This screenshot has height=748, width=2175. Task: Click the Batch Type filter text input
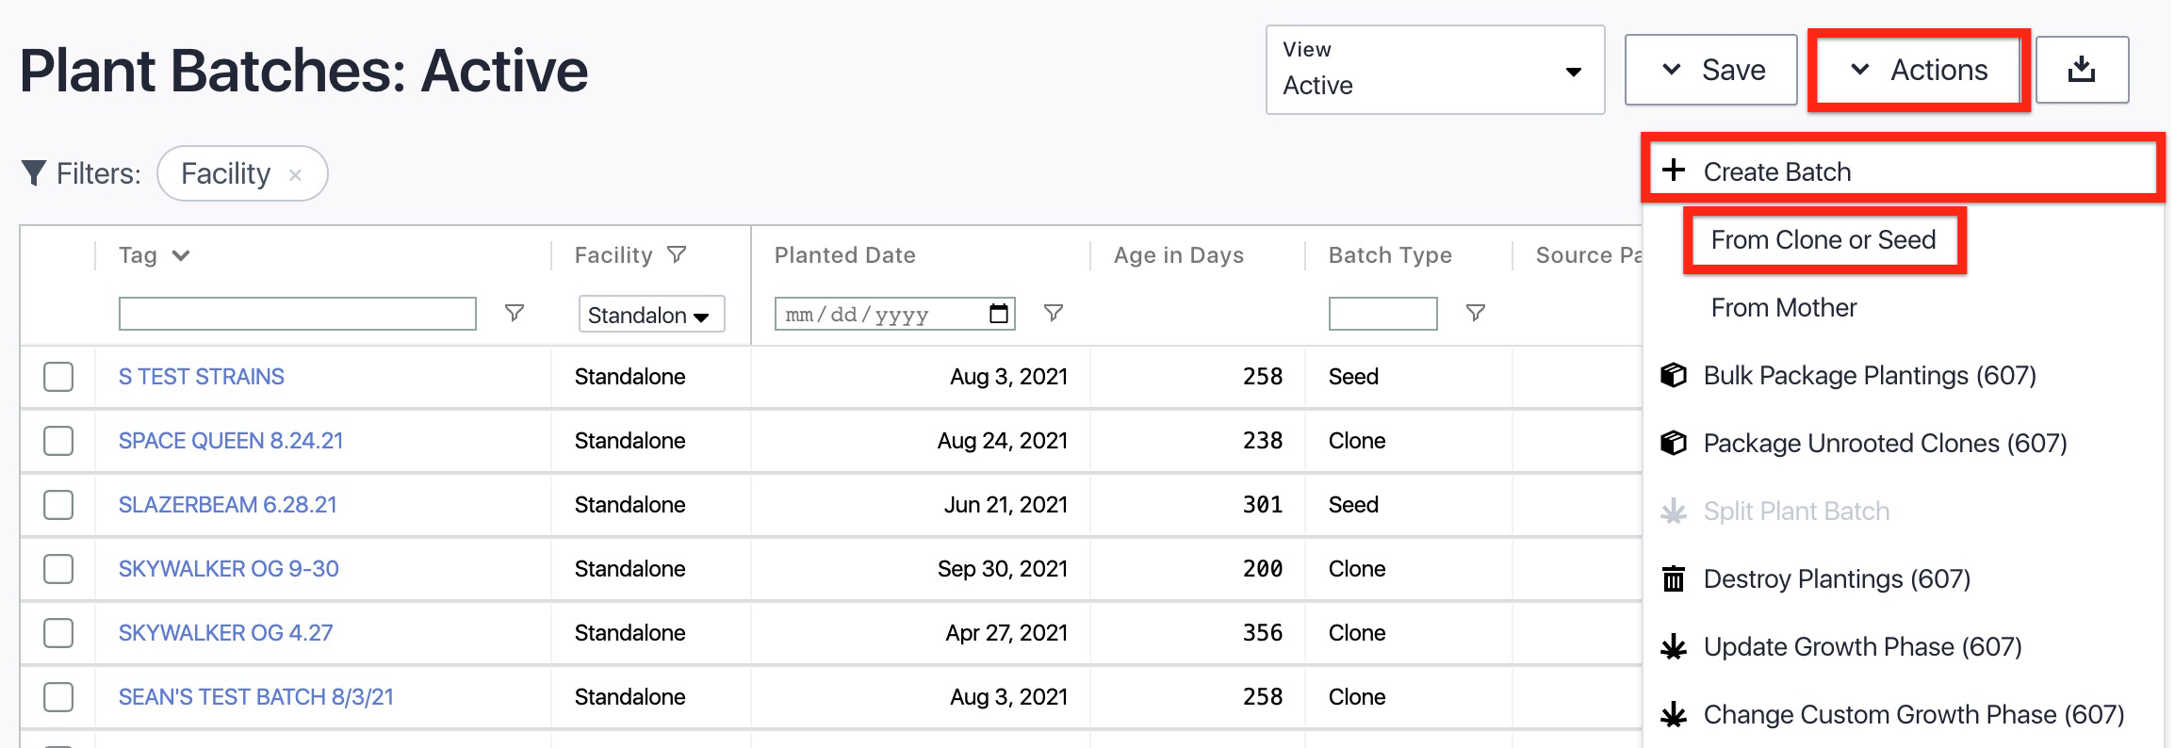pyautogui.click(x=1382, y=314)
